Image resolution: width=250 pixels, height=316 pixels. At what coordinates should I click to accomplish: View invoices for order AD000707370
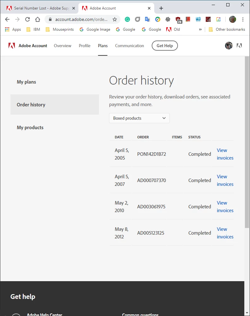225,180
